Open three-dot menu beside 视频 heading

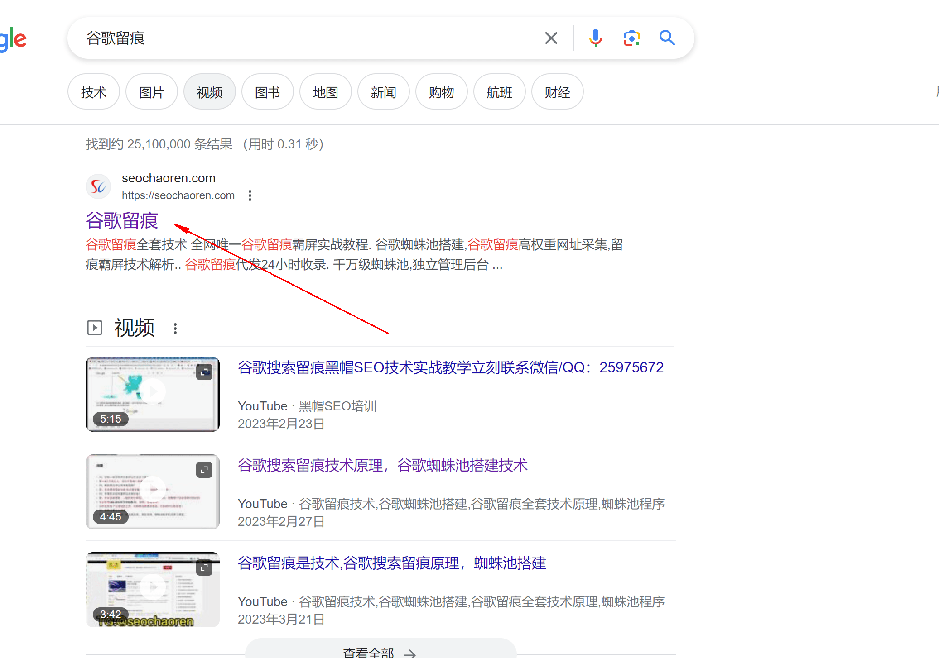point(175,329)
